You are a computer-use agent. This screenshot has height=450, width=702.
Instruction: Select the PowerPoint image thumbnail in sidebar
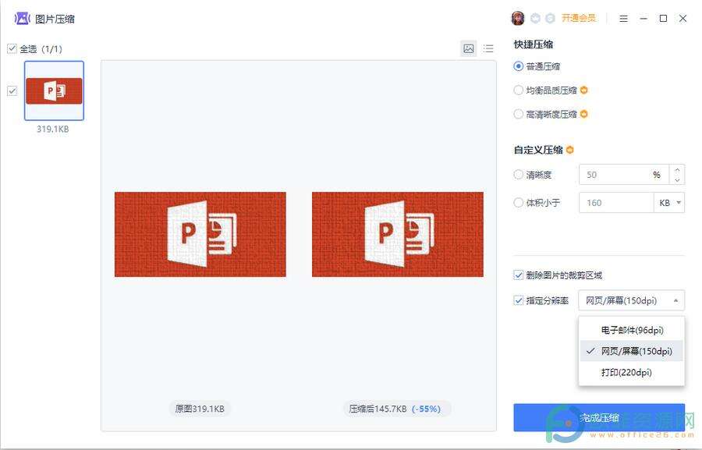54,90
